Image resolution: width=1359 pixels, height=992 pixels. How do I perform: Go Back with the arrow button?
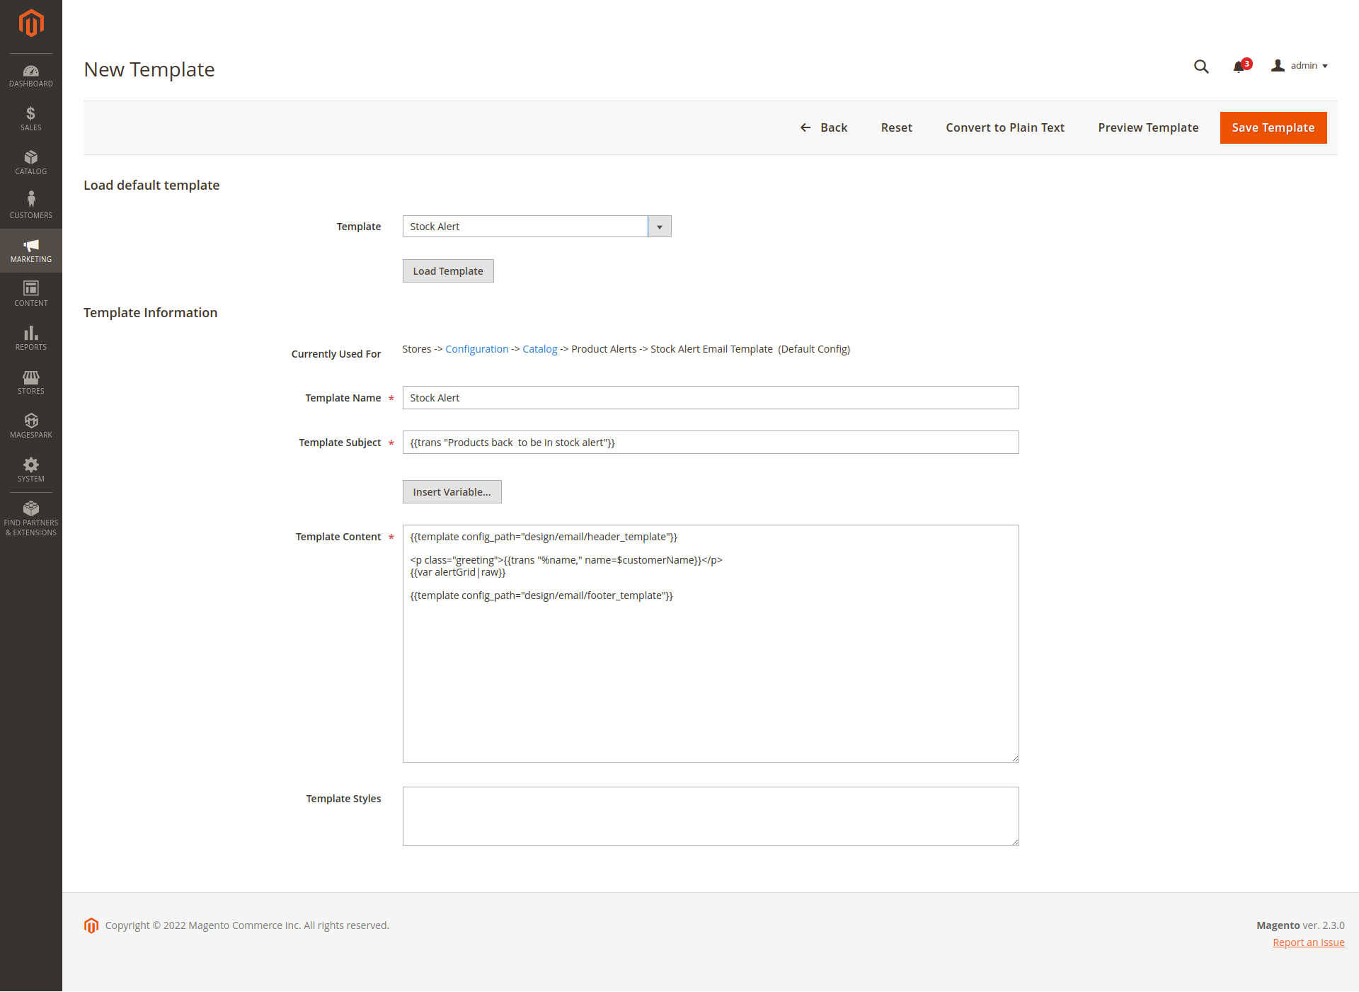824,127
